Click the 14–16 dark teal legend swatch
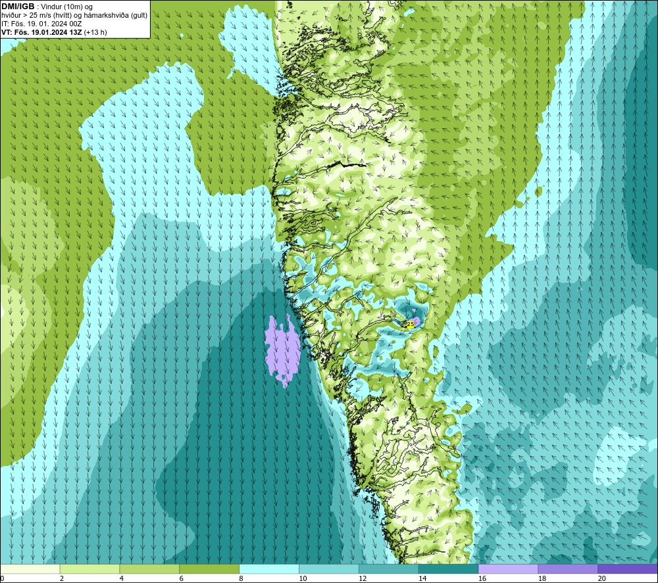658x583 pixels. pyautogui.click(x=449, y=569)
